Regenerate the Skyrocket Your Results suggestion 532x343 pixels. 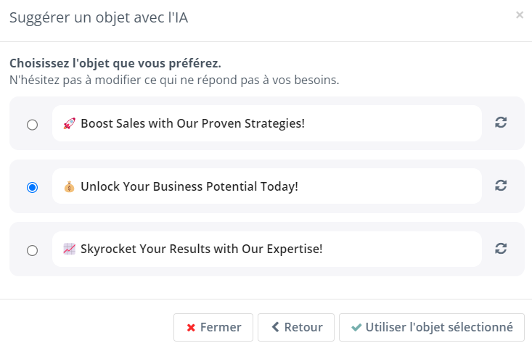[501, 249]
